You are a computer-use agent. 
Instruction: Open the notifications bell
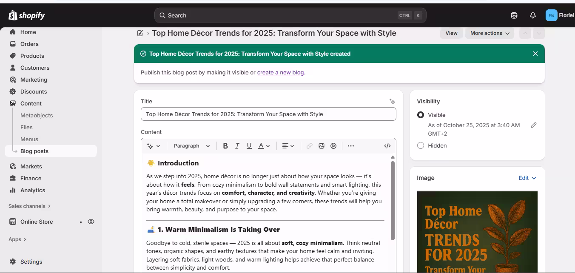coord(532,15)
